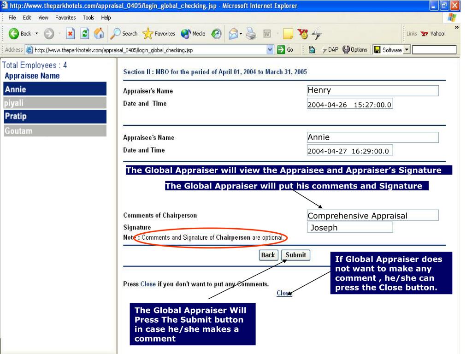This screenshot has width=472, height=354.
Task: Open the Yahoo! link in Links bar
Action: pyautogui.click(x=433, y=34)
